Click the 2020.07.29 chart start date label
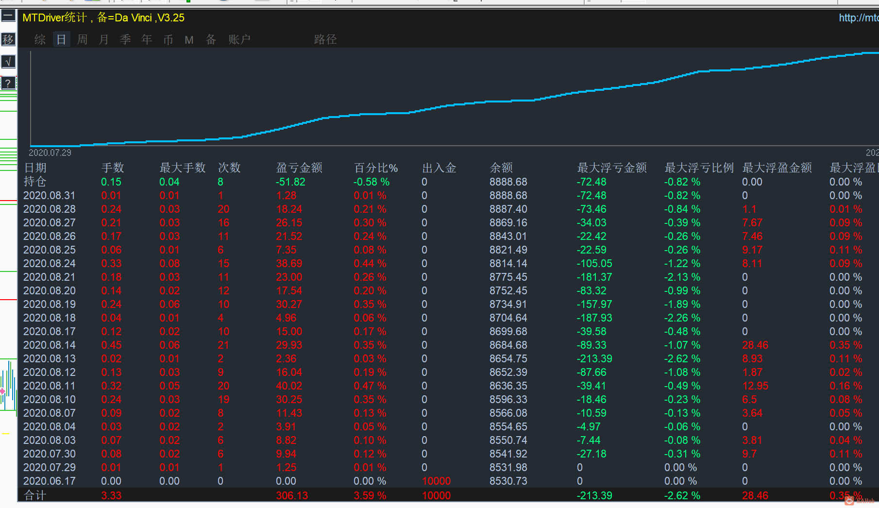879x508 pixels. (50, 152)
